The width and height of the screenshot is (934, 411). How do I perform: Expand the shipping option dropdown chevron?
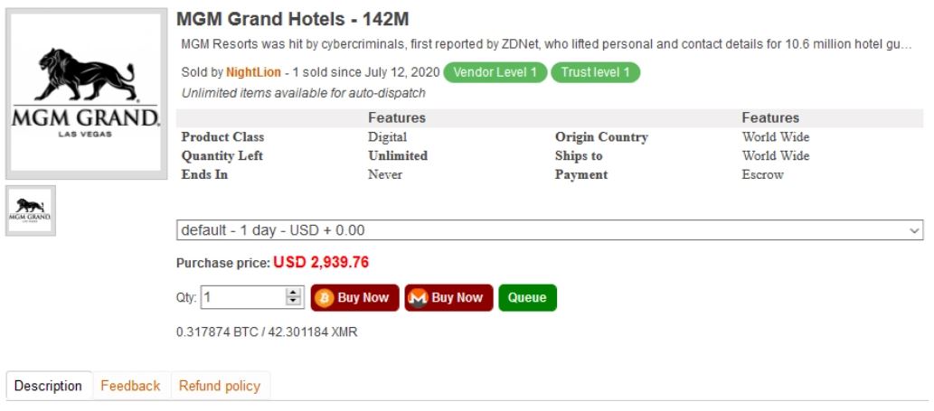[915, 230]
